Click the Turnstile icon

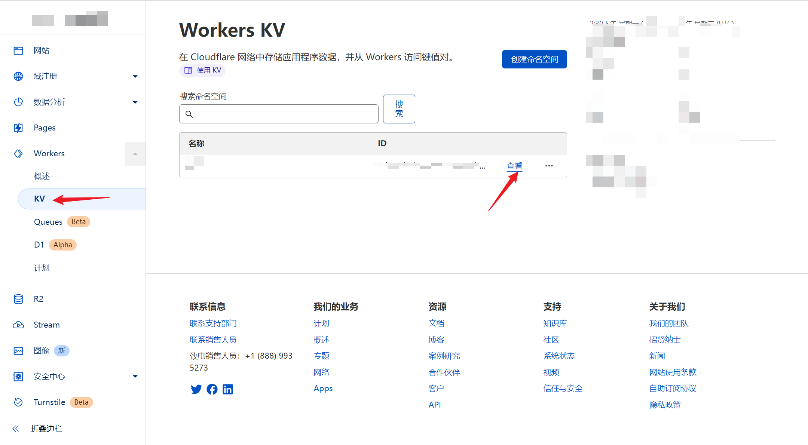coord(18,402)
